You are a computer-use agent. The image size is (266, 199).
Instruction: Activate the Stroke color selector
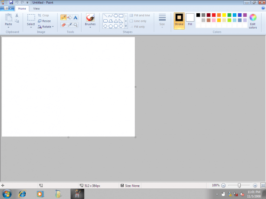(x=179, y=20)
